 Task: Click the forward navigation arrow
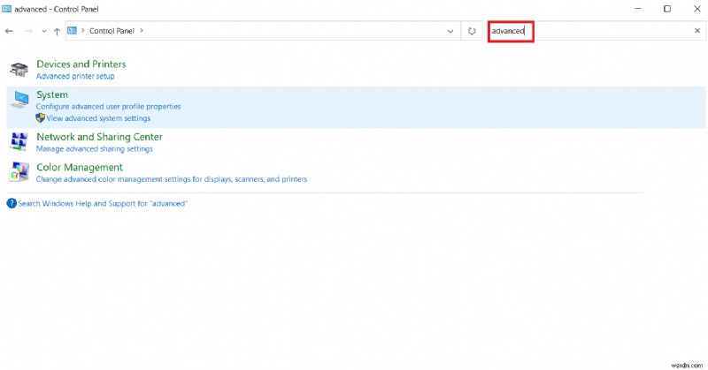[28, 31]
